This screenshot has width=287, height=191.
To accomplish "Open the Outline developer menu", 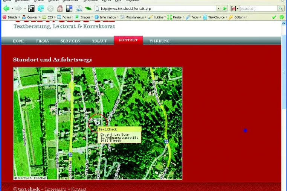I will pos(157,17).
